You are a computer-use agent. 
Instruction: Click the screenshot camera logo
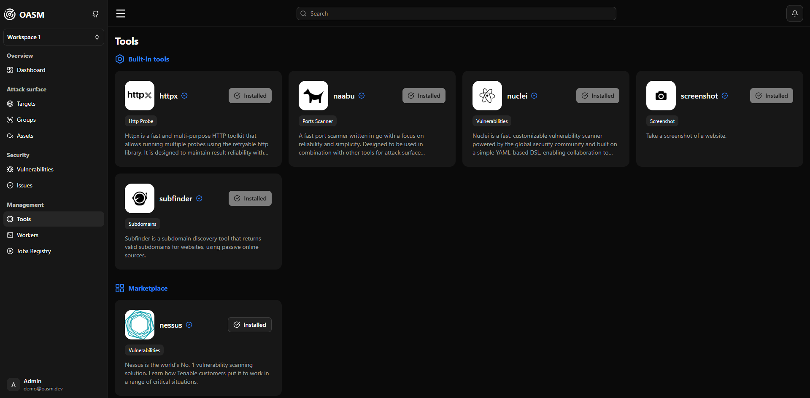[x=661, y=96]
